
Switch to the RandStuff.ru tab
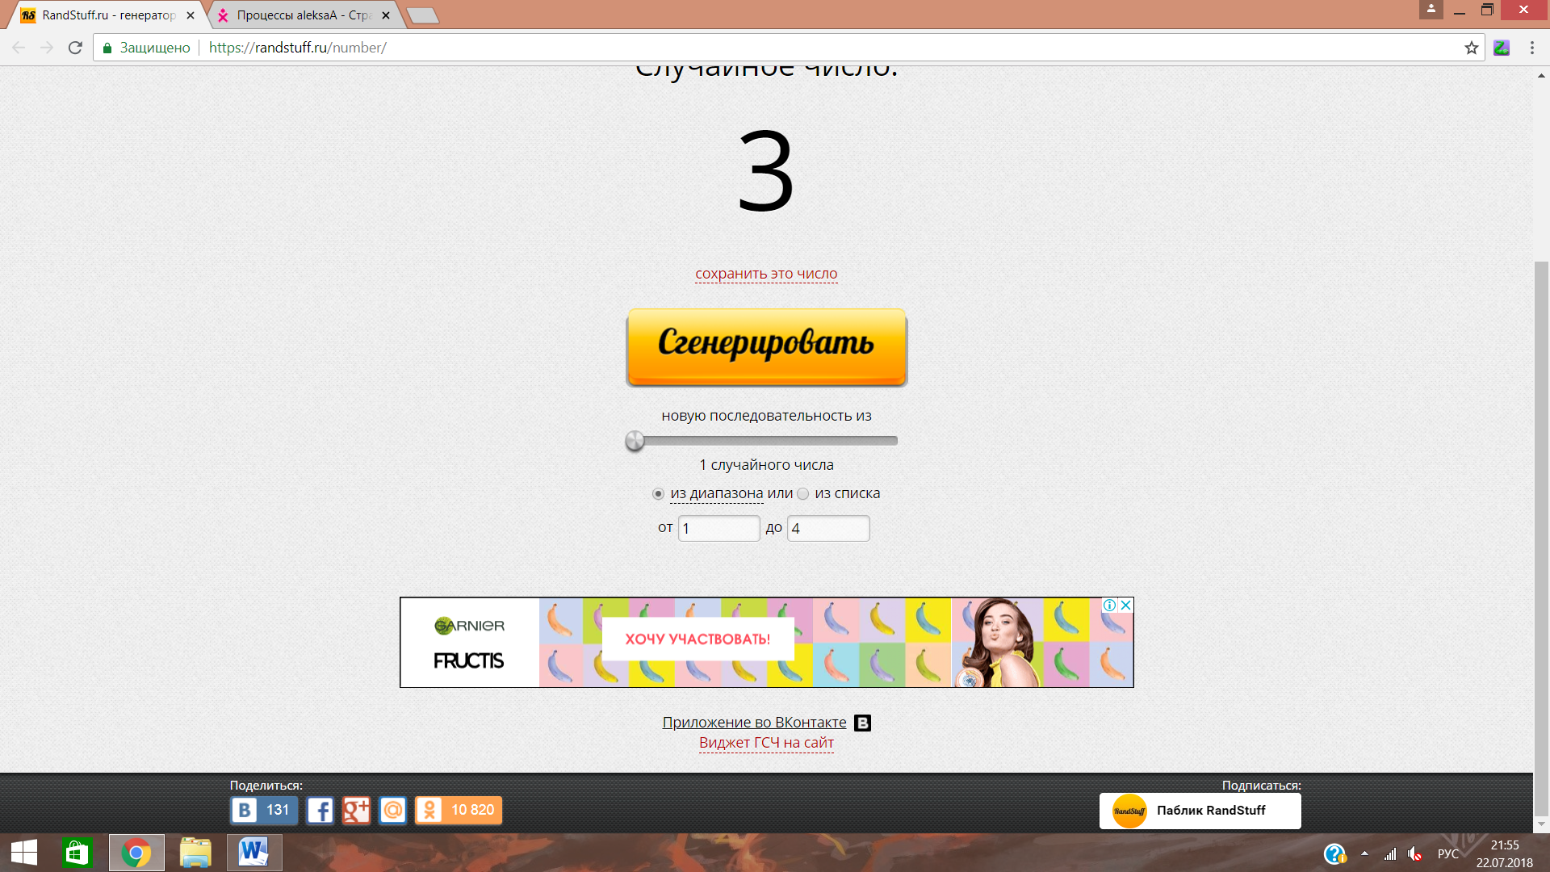click(x=109, y=15)
